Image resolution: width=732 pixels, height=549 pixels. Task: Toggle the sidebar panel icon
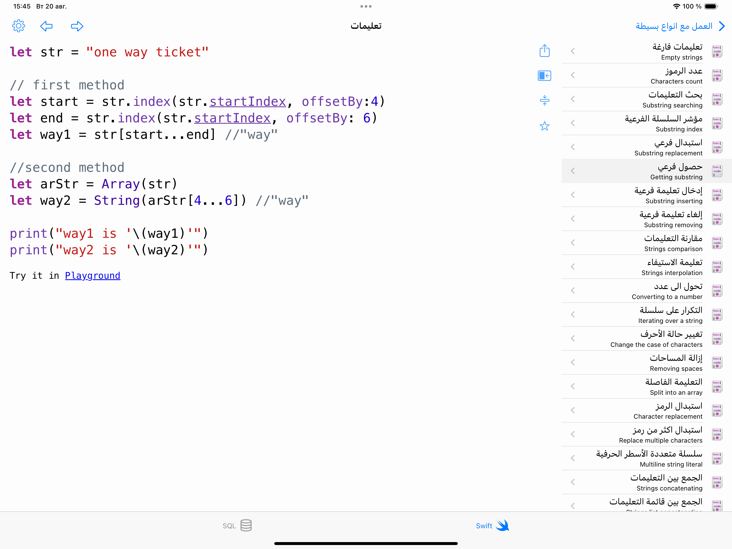544,76
